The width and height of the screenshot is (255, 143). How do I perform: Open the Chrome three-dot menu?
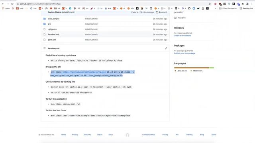click(252, 4)
